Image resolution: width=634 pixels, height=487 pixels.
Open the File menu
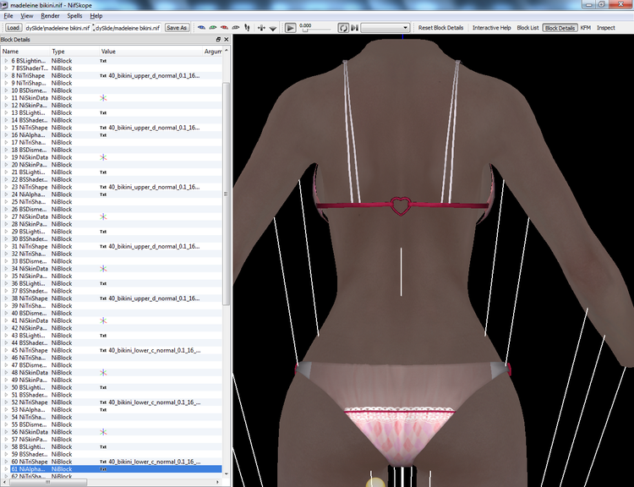pyautogui.click(x=8, y=16)
